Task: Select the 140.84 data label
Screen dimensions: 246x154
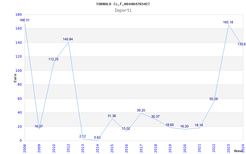Action: (68, 39)
